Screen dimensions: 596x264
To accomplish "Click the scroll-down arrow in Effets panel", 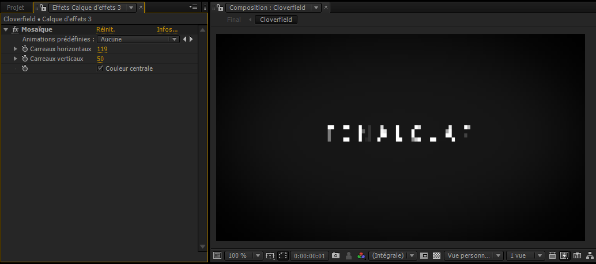I will [203, 247].
